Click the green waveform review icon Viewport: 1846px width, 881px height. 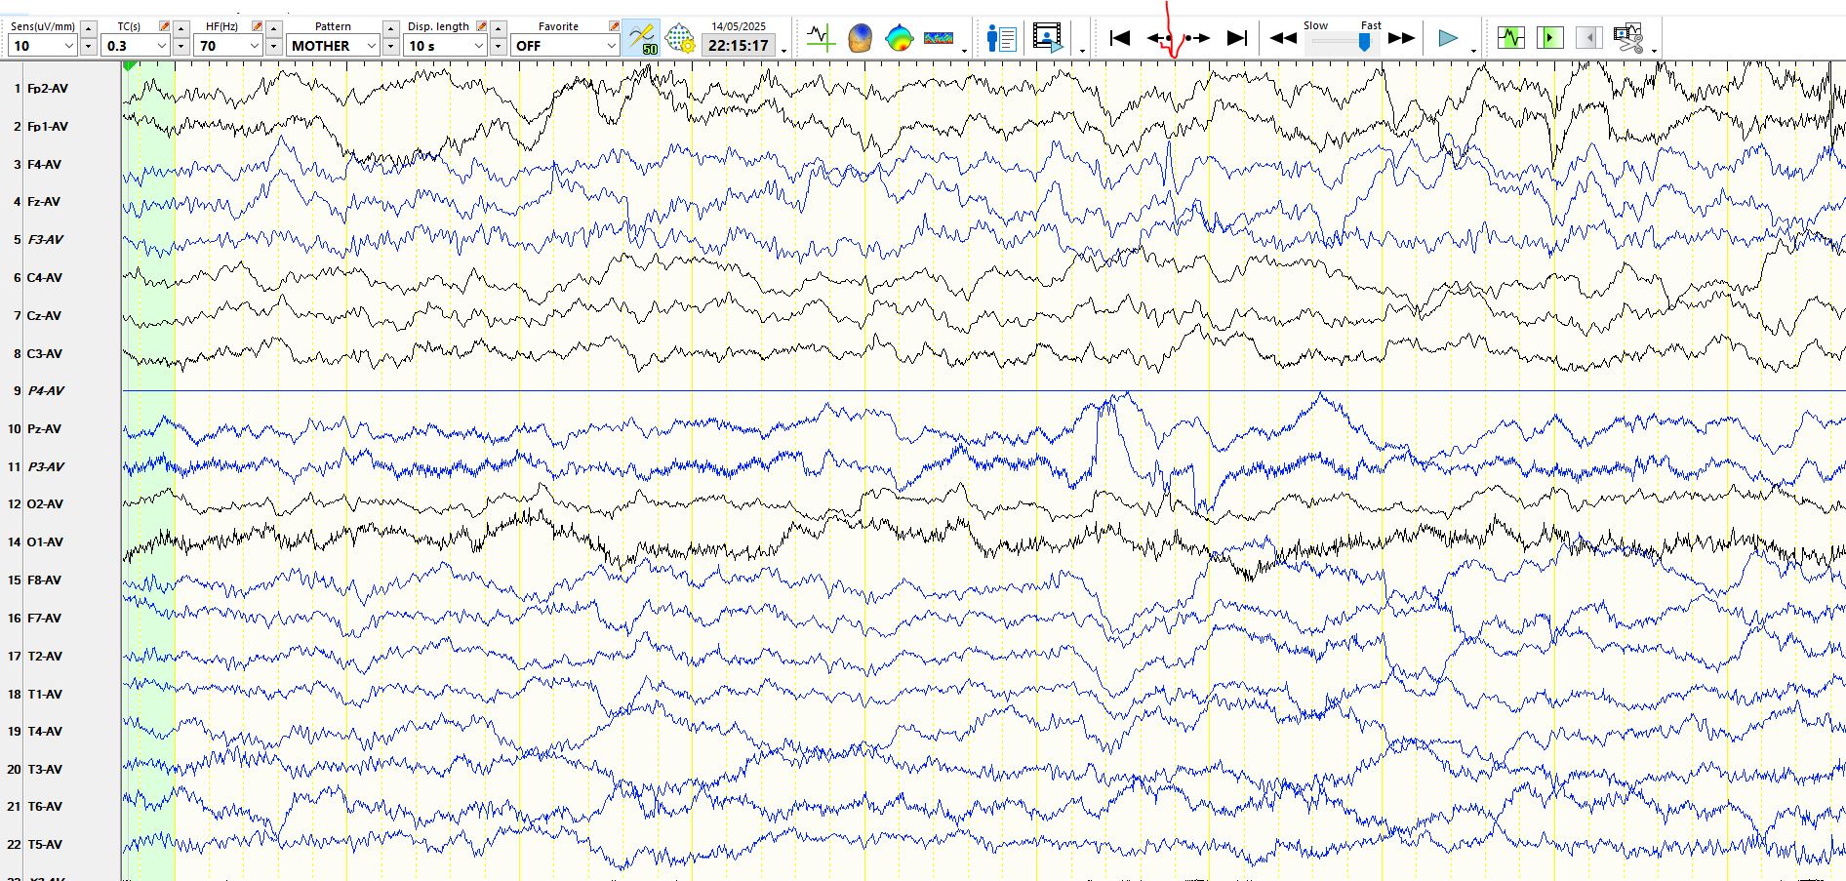click(1511, 38)
